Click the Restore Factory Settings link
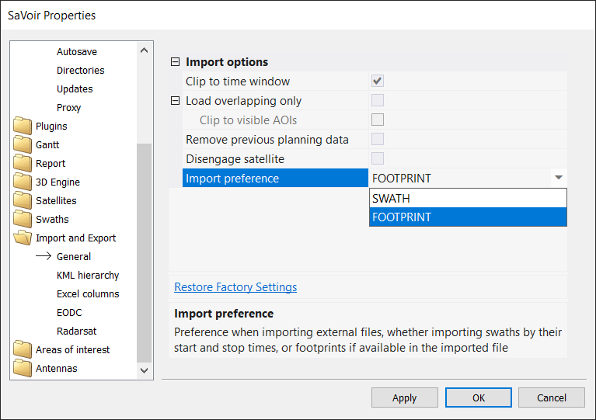 (x=235, y=287)
